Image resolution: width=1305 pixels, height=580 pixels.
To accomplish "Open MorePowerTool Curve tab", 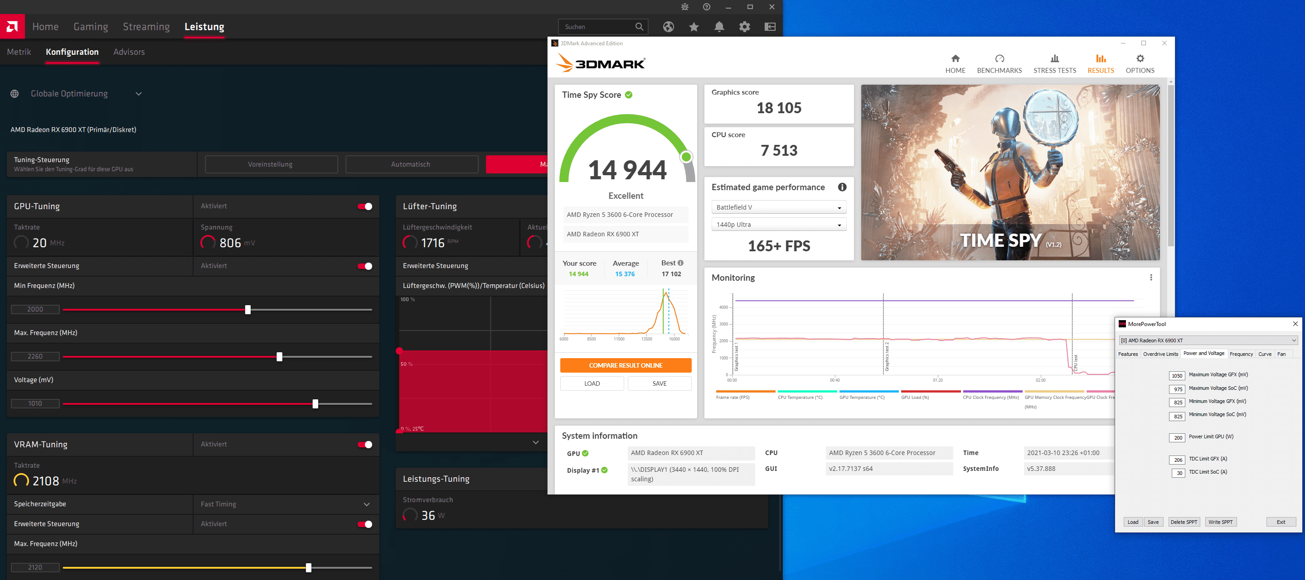I will tap(1265, 354).
